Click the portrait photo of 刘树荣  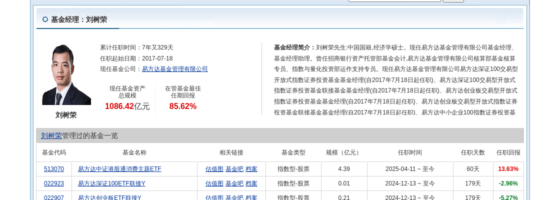(66, 74)
